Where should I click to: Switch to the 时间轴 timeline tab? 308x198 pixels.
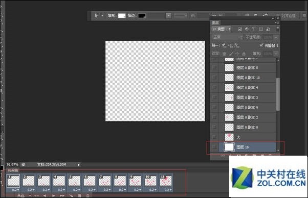pos(13,170)
